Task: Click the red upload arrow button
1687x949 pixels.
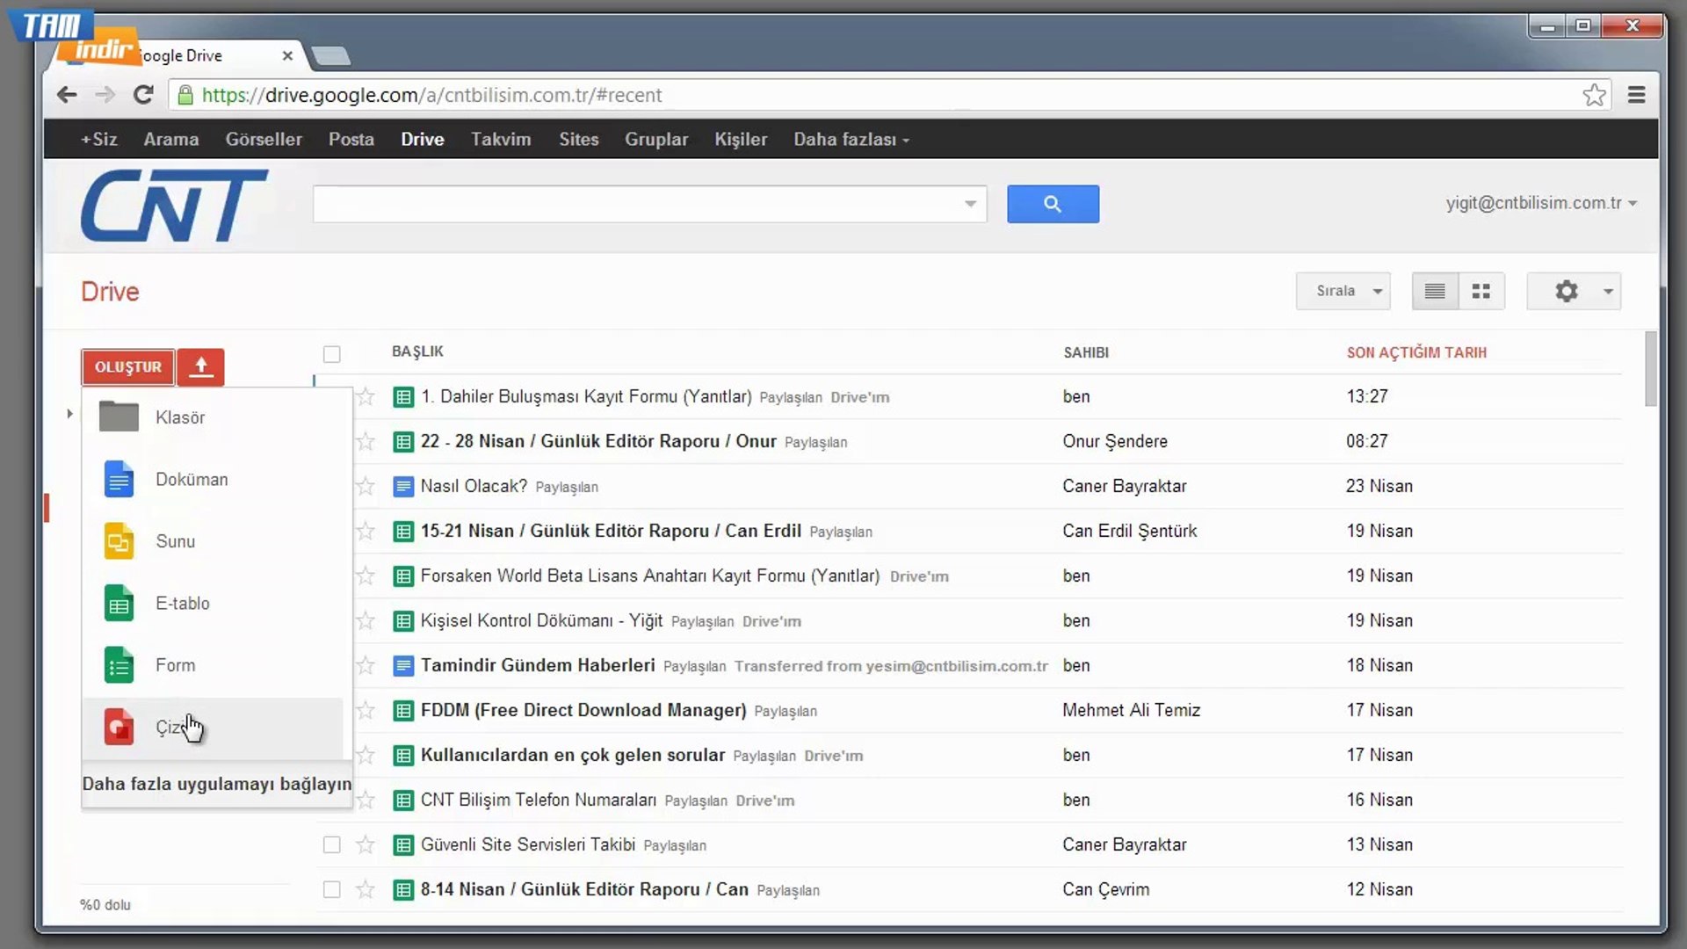Action: (x=201, y=367)
